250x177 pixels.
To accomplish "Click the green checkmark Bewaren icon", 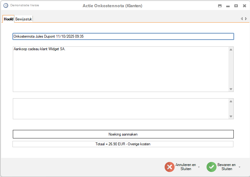I will pyautogui.click(x=212, y=167).
